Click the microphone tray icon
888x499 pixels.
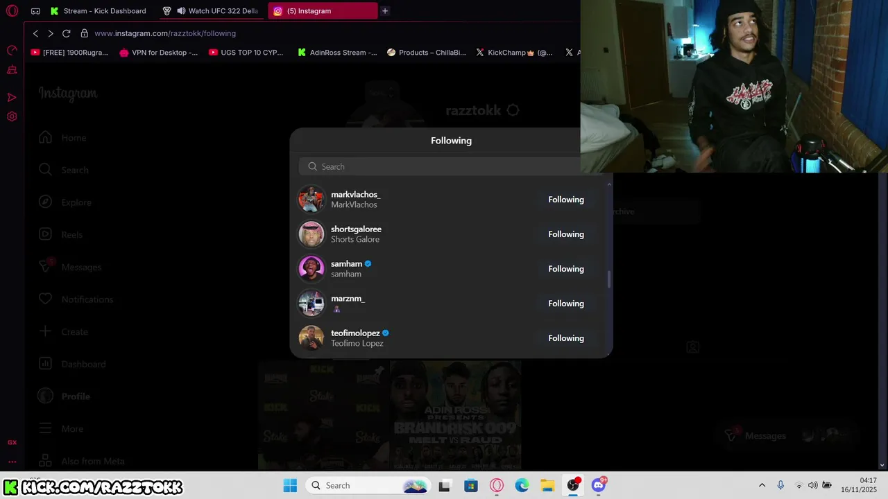[x=780, y=485]
